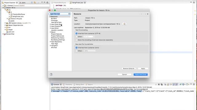Select module-info.java in Project Explorer
The height and width of the screenshot is (110, 197).
point(16,19)
